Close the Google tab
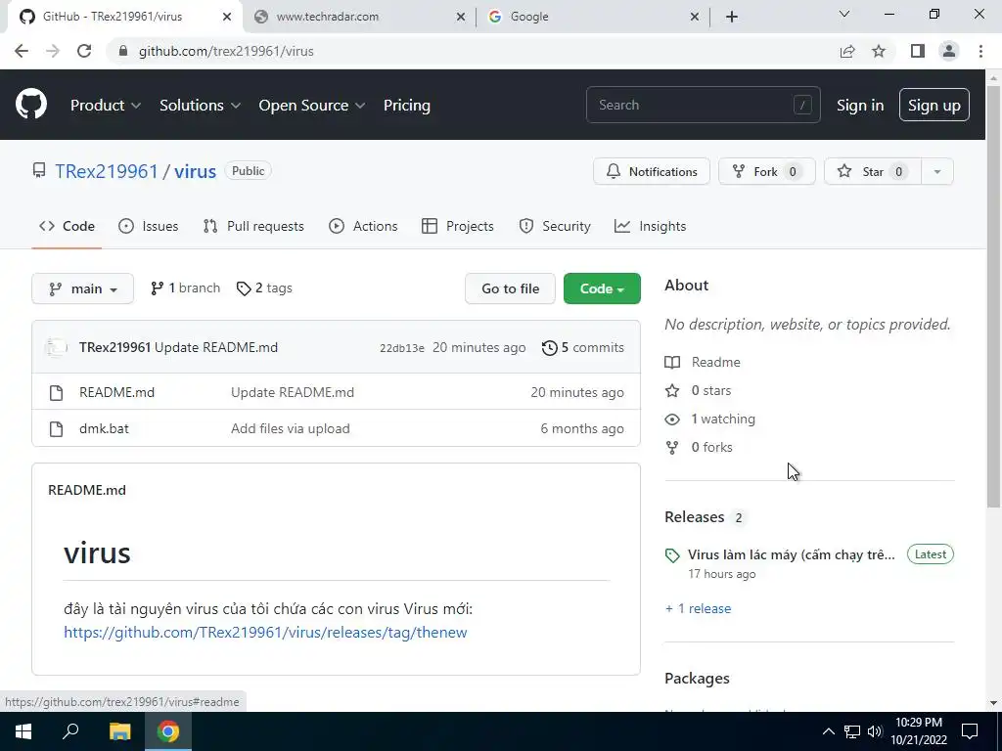This screenshot has height=751, width=1002. (x=695, y=17)
